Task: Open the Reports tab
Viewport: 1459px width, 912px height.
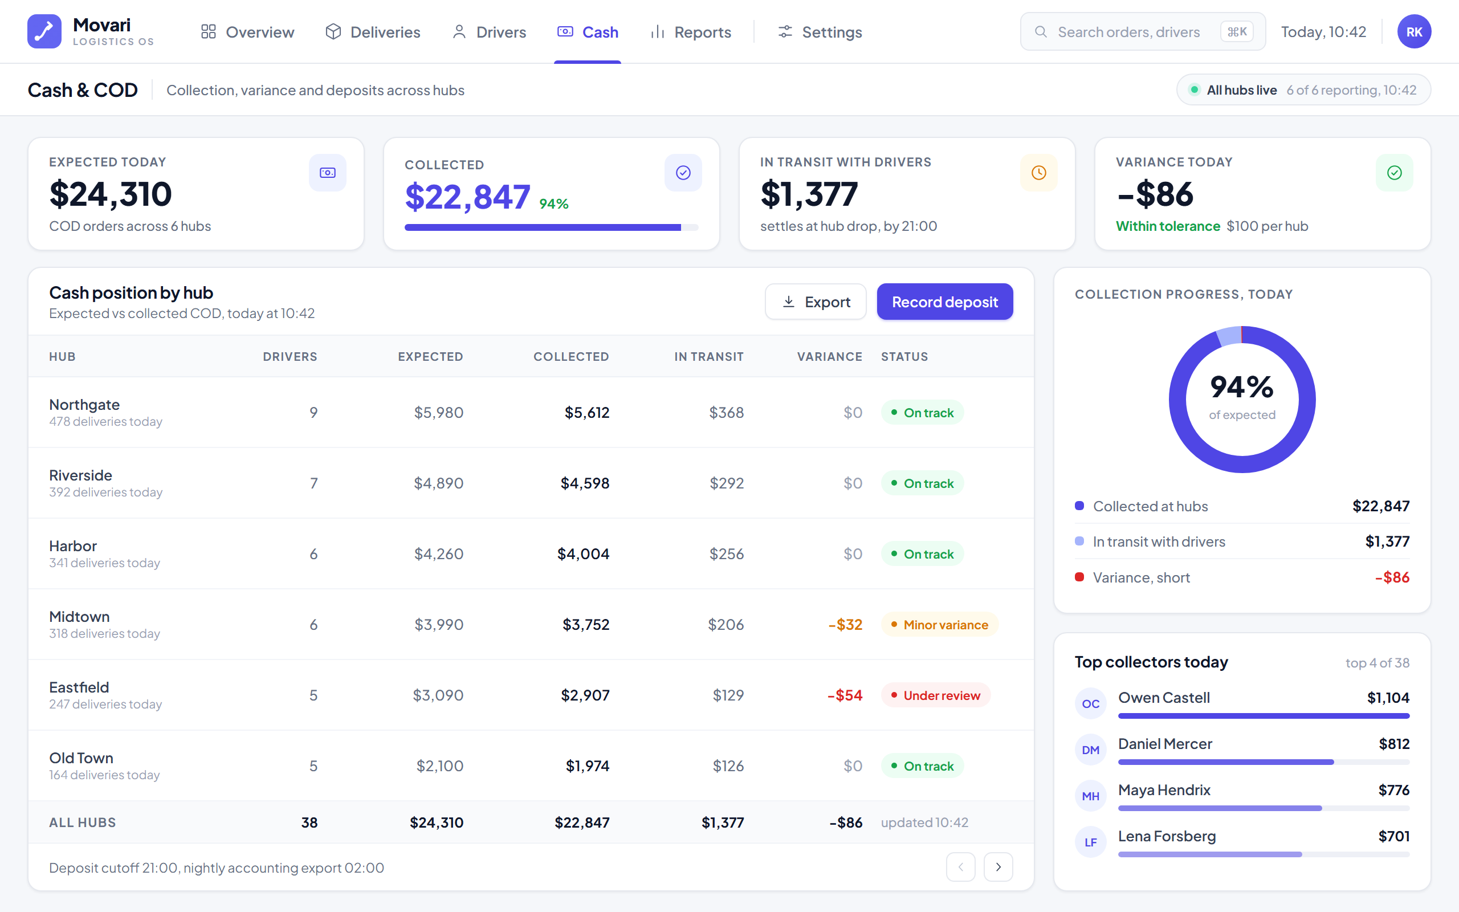Action: (x=691, y=32)
